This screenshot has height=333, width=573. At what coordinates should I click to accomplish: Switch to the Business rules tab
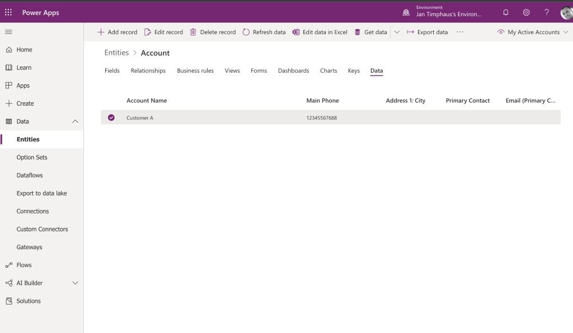coord(195,70)
